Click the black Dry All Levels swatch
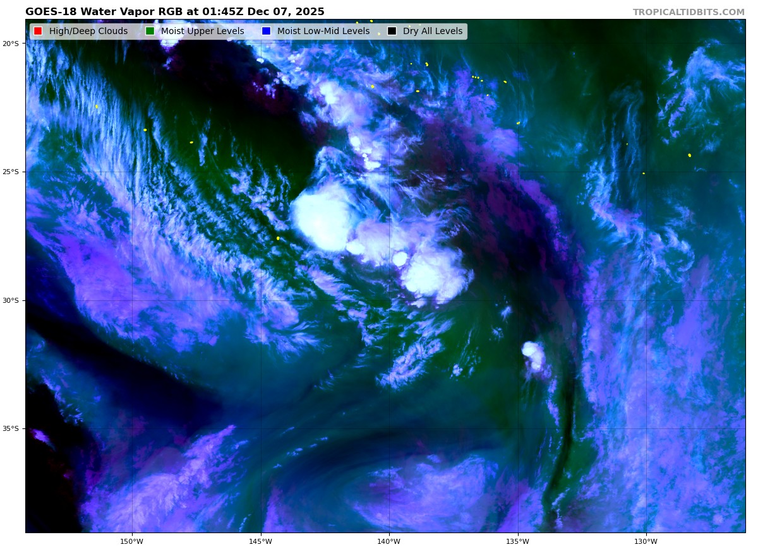The width and height of the screenshot is (758, 547). pos(392,32)
